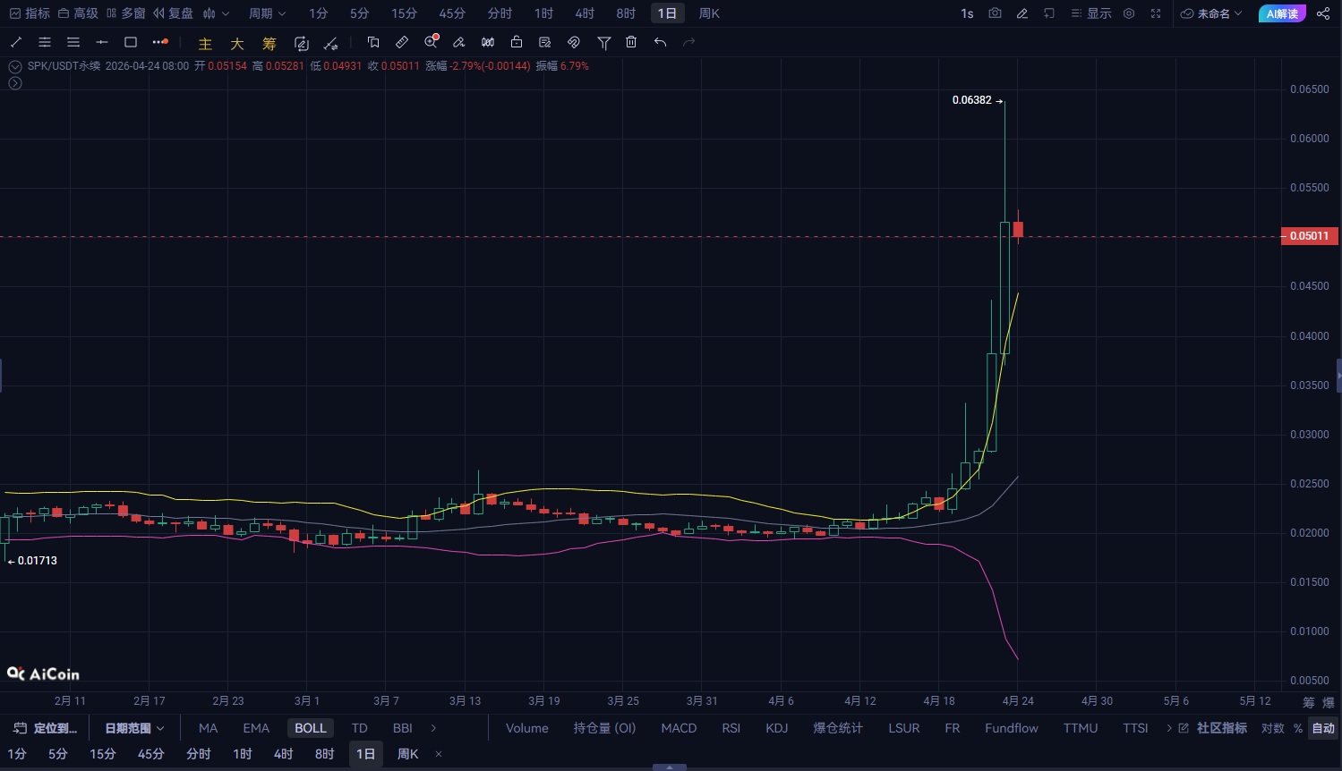Delete drawings with the trash icon
The image size is (1342, 771).
coord(631,42)
